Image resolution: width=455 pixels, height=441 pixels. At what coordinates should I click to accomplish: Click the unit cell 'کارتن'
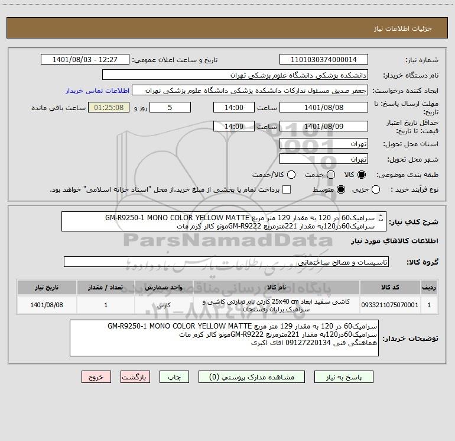[164, 305]
